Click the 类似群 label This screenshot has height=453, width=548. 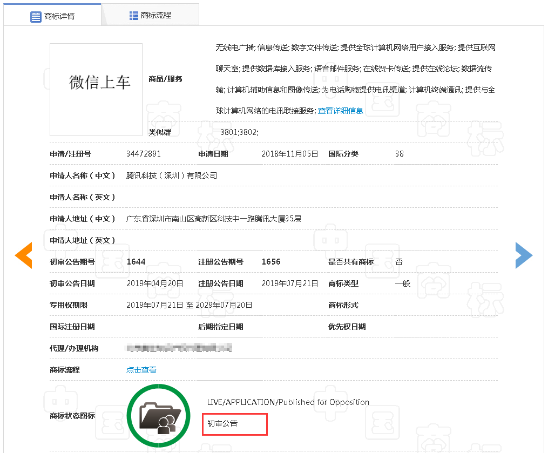click(x=160, y=132)
